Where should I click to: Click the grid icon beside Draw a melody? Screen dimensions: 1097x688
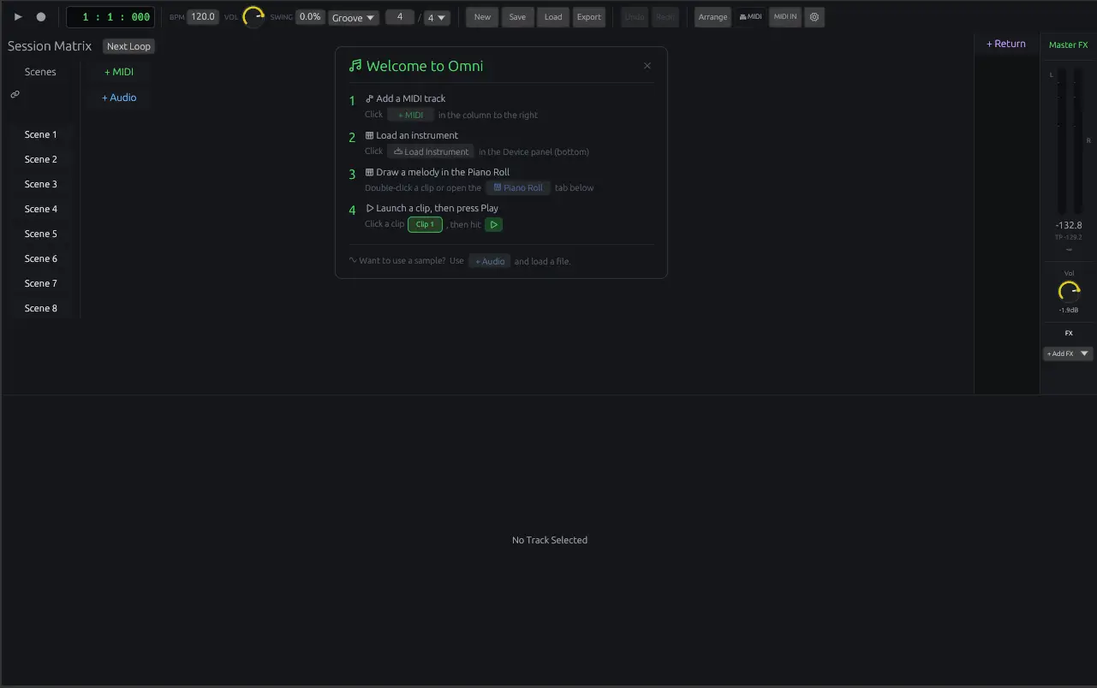(370, 172)
